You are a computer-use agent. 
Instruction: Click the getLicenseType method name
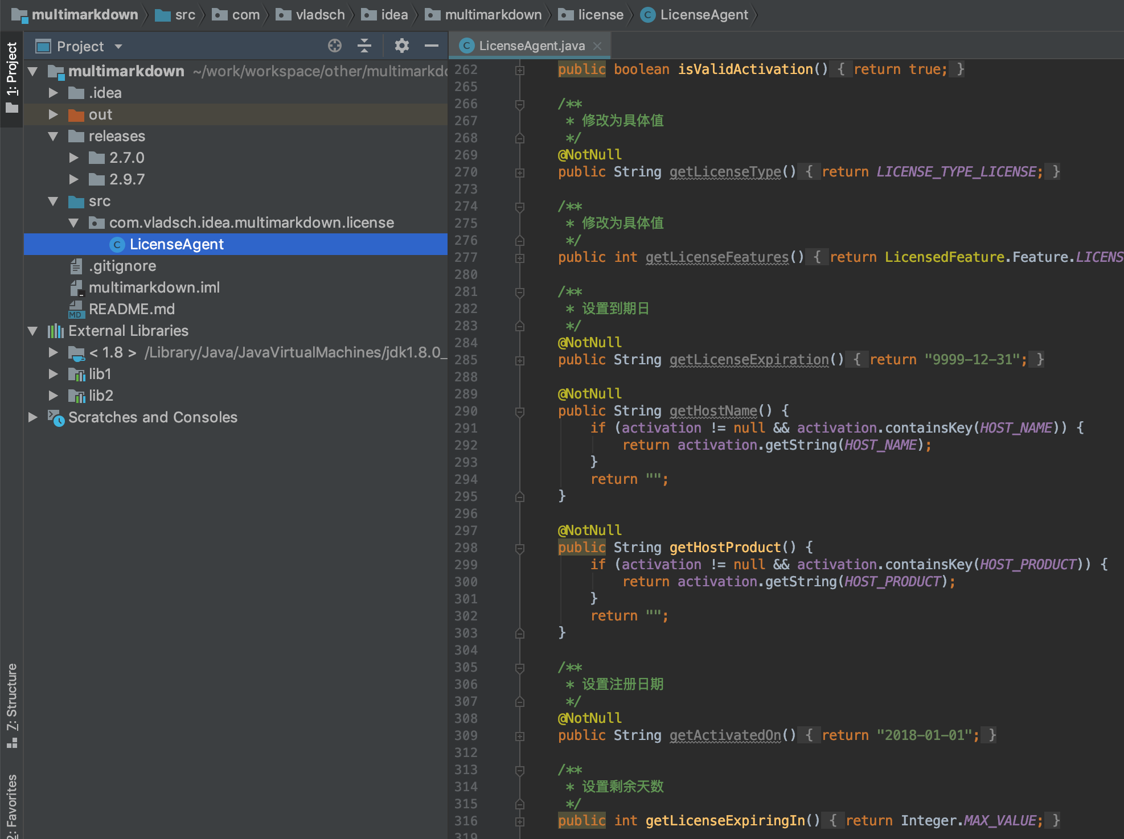pyautogui.click(x=725, y=172)
